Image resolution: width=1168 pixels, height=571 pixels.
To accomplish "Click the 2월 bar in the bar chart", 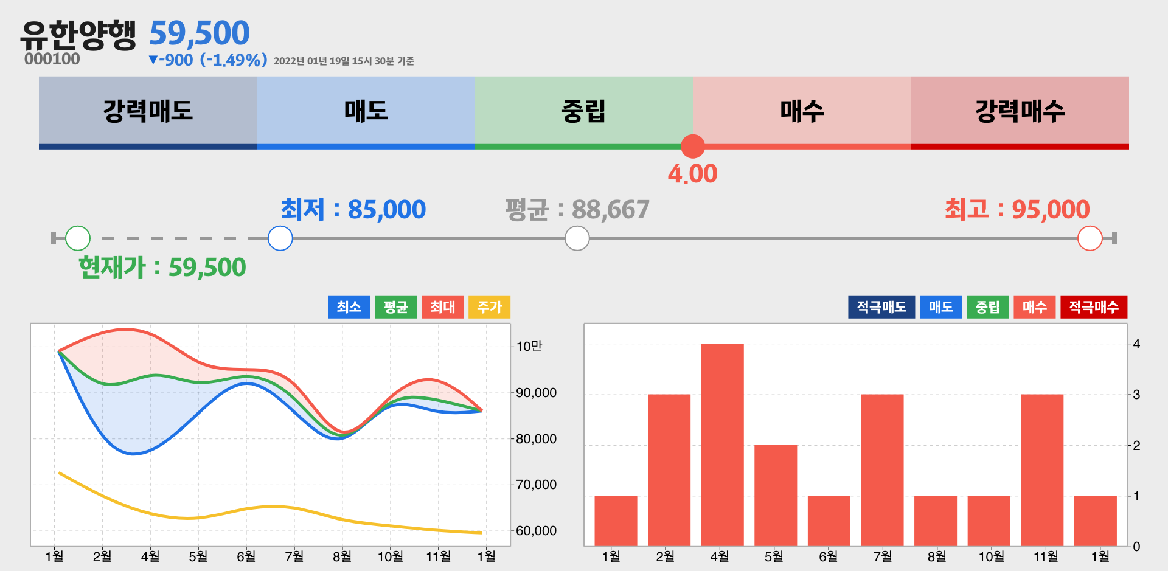I will tap(669, 470).
